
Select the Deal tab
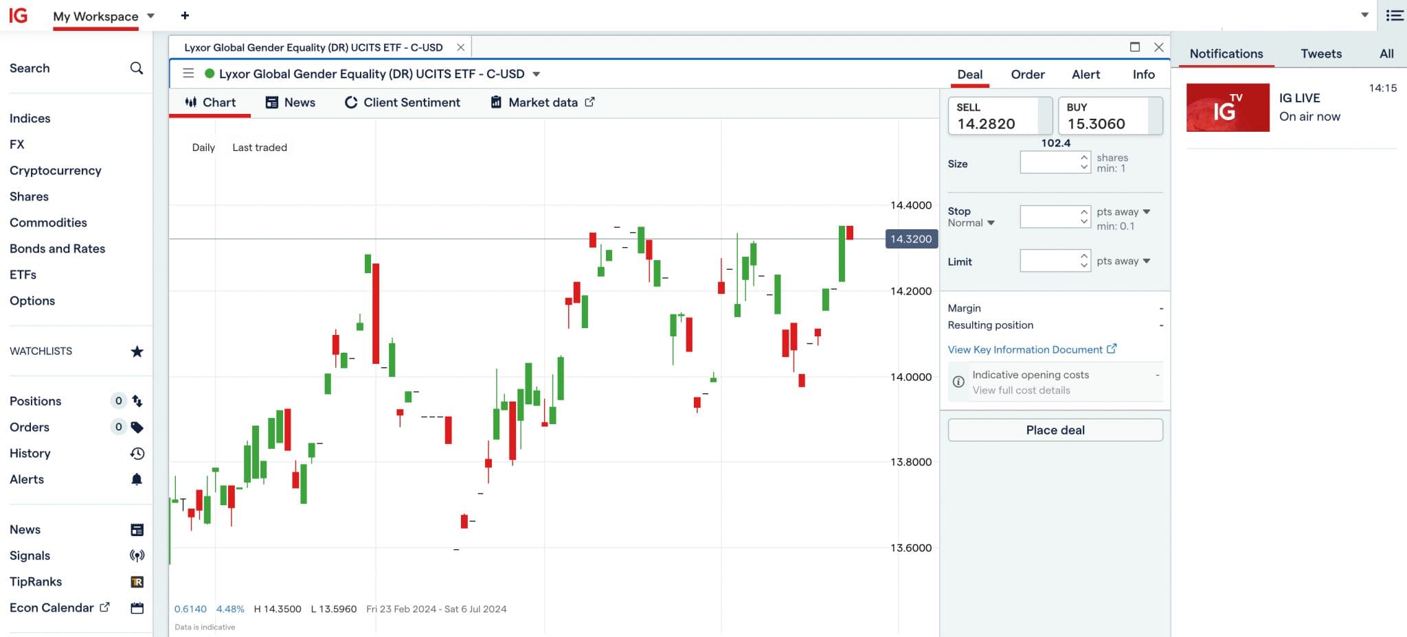(x=970, y=74)
